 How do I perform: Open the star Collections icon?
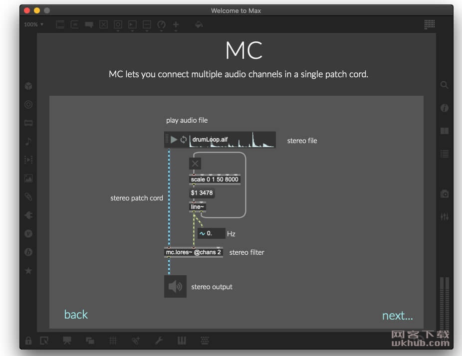pos(28,271)
